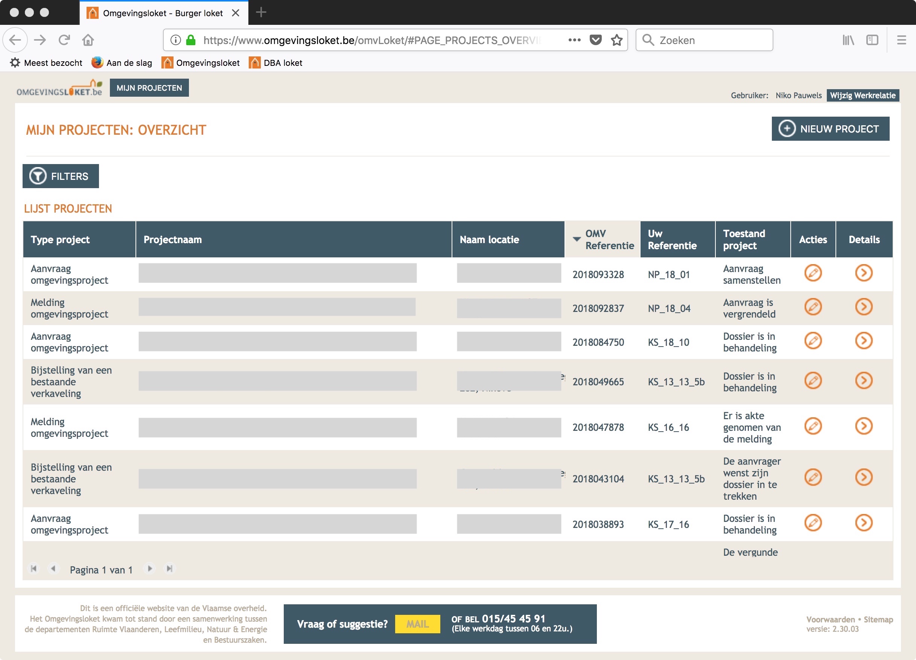Reload the current page

click(64, 40)
